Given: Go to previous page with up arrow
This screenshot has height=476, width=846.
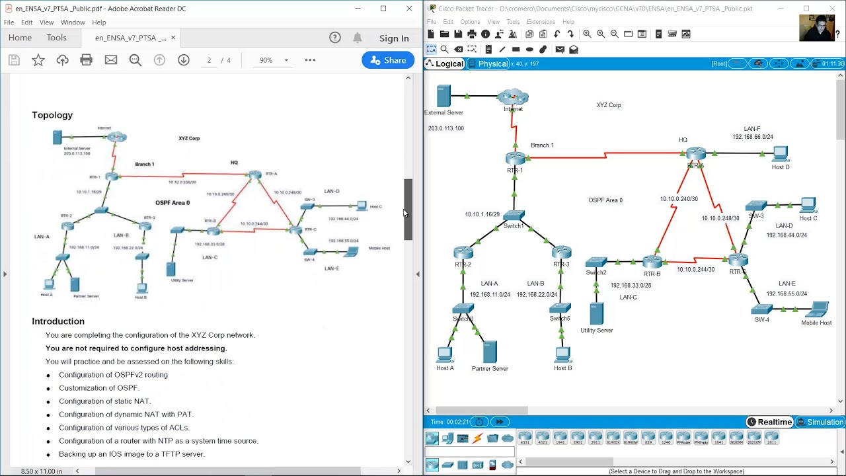Looking at the screenshot, I should (159, 60).
